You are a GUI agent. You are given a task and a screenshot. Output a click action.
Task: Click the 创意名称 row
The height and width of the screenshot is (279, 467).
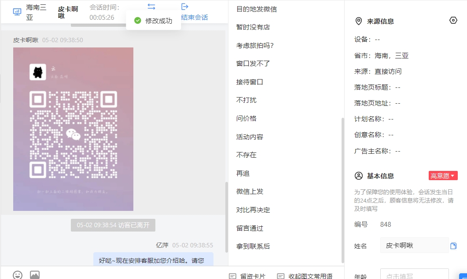(x=374, y=135)
